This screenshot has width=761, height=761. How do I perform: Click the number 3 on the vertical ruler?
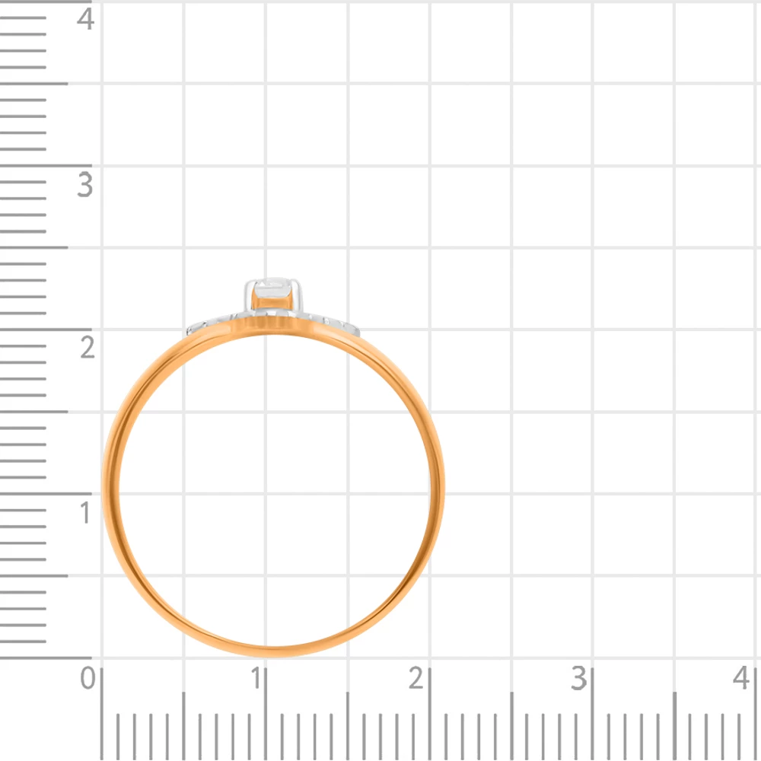tap(84, 184)
